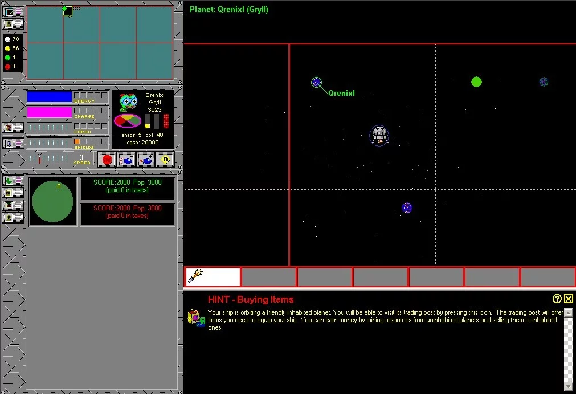This screenshot has height=394, width=576.
Task: Click the yellow U-turn sign button
Action: click(x=165, y=160)
